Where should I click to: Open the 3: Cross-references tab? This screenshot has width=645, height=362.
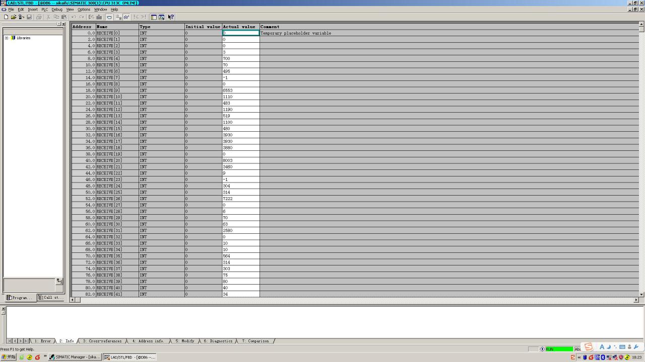tap(102, 341)
